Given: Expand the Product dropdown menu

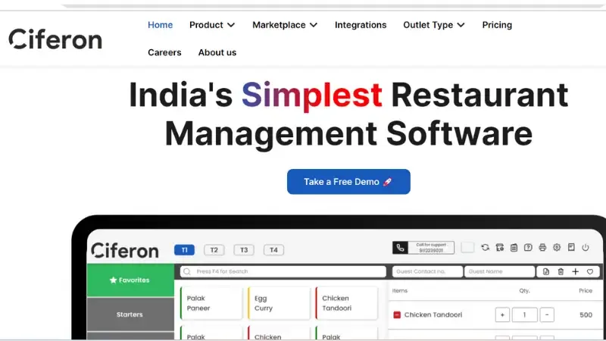Looking at the screenshot, I should [212, 25].
